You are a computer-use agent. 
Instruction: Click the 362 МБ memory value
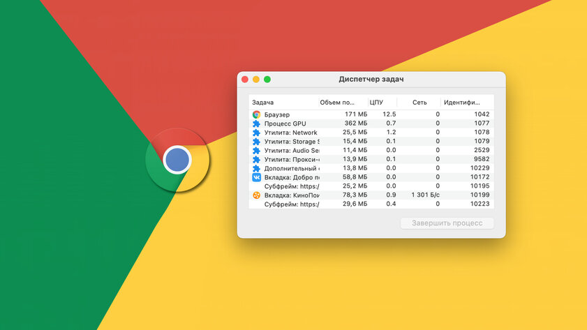(356, 123)
